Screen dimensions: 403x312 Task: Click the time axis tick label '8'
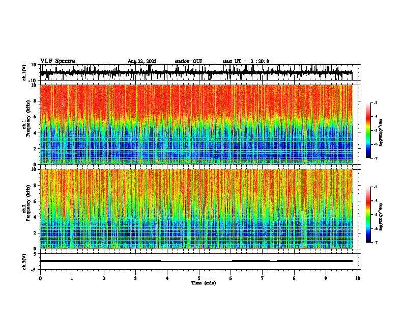[x=294, y=278]
